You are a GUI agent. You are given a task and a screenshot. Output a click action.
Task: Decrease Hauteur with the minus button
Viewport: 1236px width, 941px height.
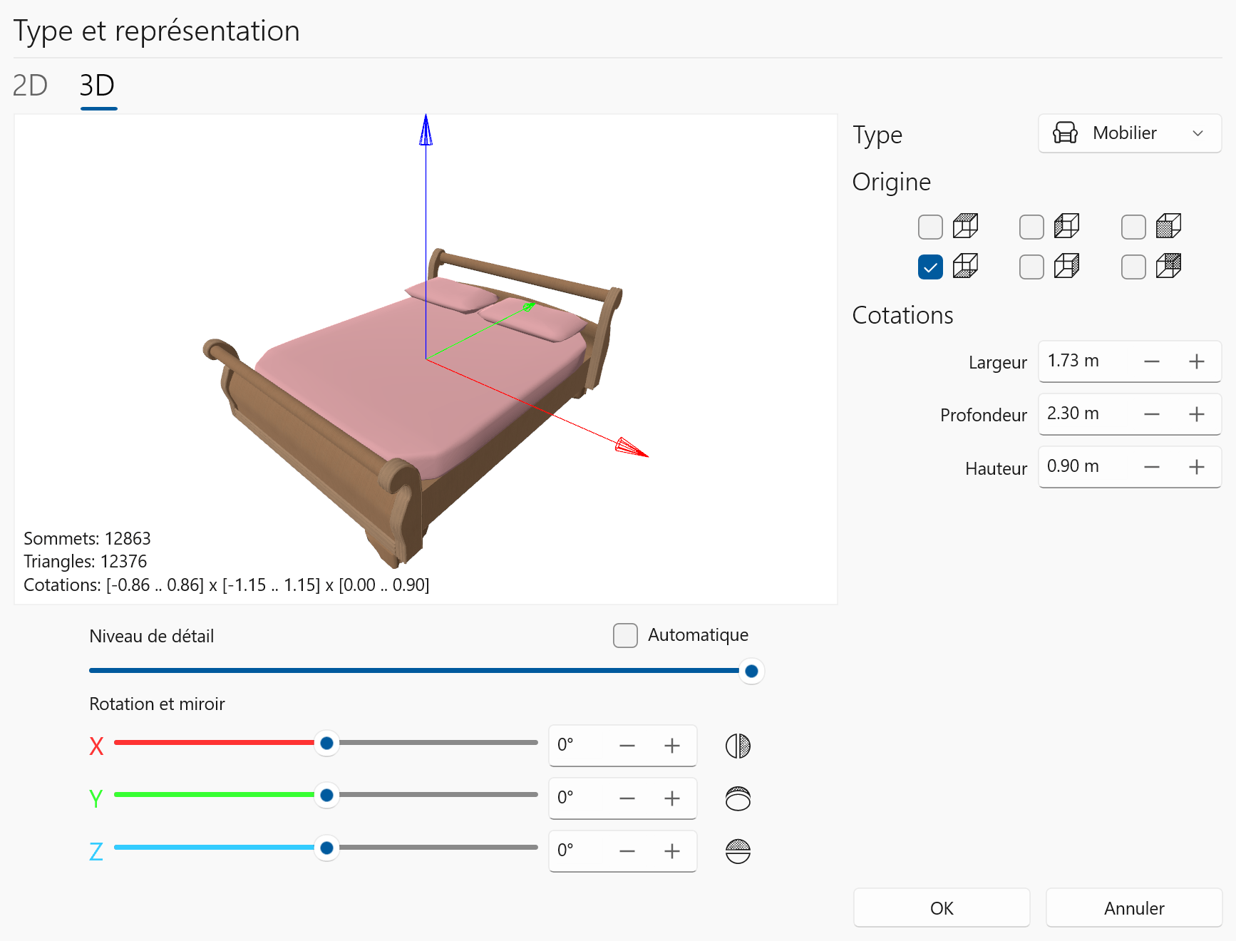pos(1151,467)
